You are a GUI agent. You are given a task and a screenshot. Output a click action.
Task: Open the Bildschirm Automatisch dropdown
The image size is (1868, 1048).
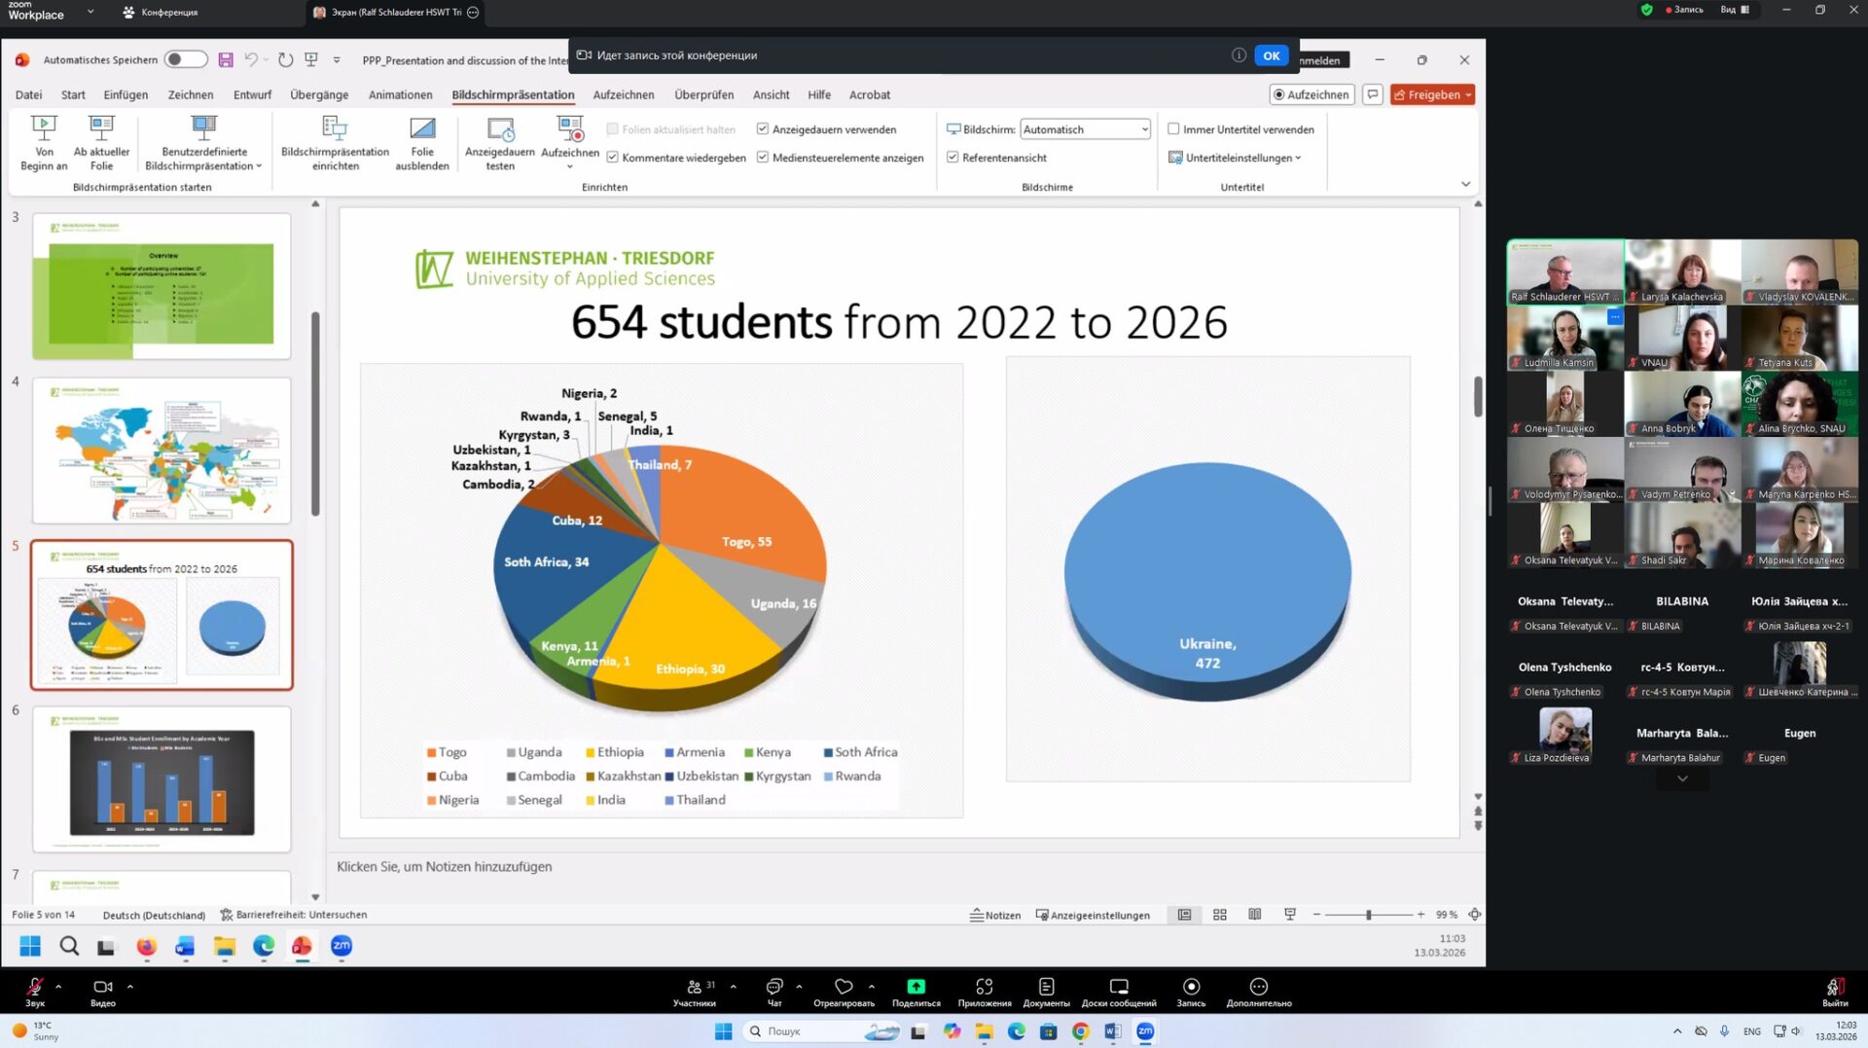click(1085, 129)
